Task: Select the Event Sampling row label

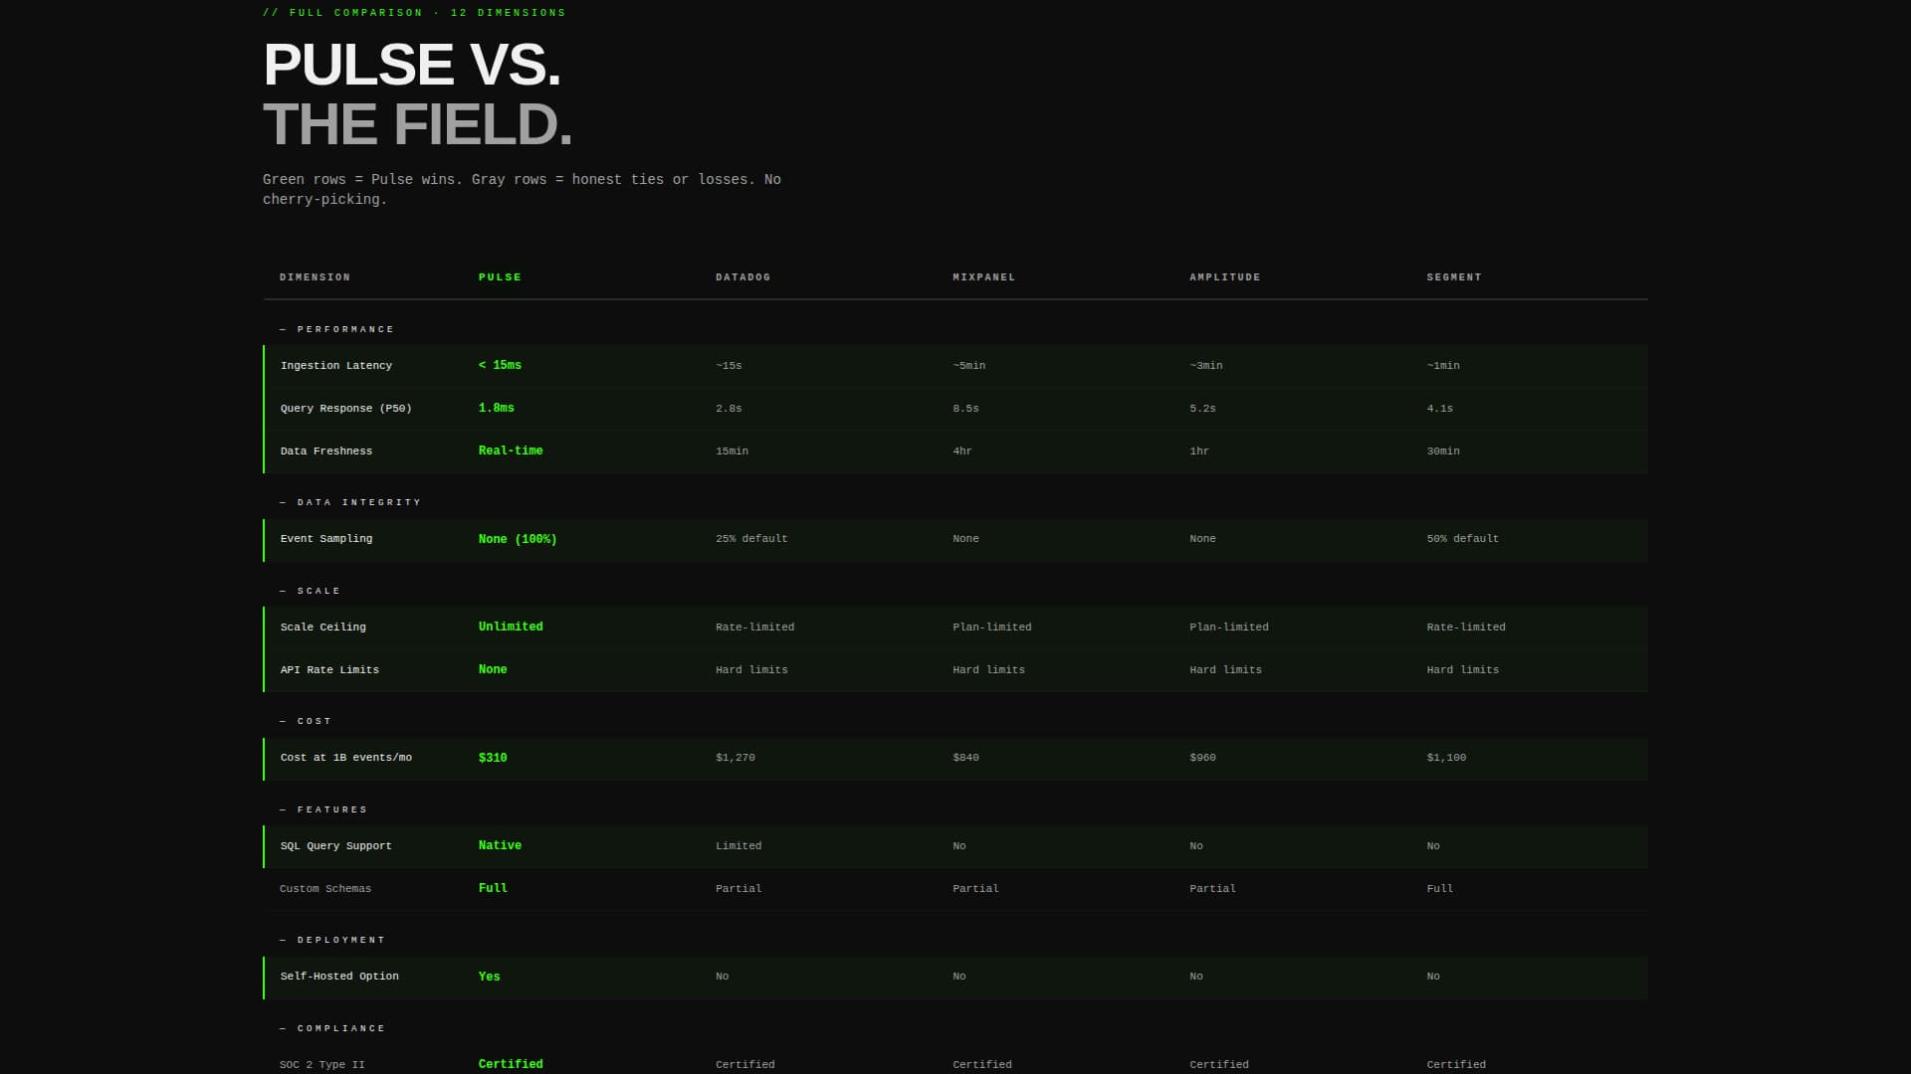Action: [326, 539]
